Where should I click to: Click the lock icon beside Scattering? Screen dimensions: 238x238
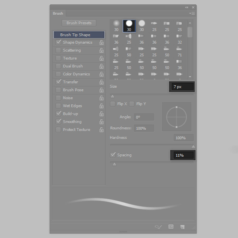(102, 50)
